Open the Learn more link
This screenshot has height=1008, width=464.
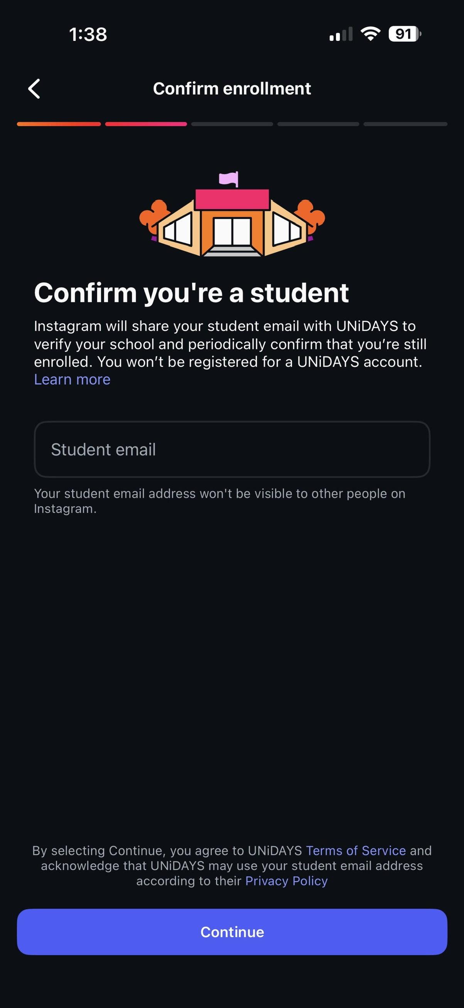73,379
